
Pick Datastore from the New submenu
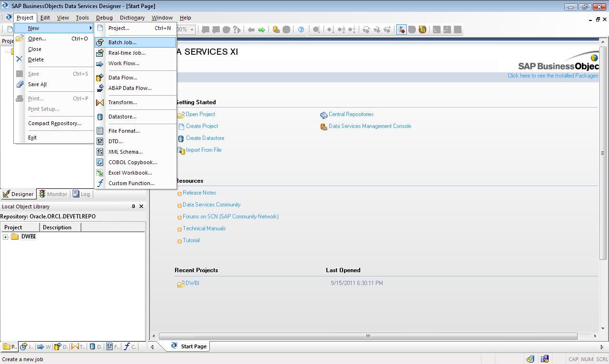[x=136, y=117]
